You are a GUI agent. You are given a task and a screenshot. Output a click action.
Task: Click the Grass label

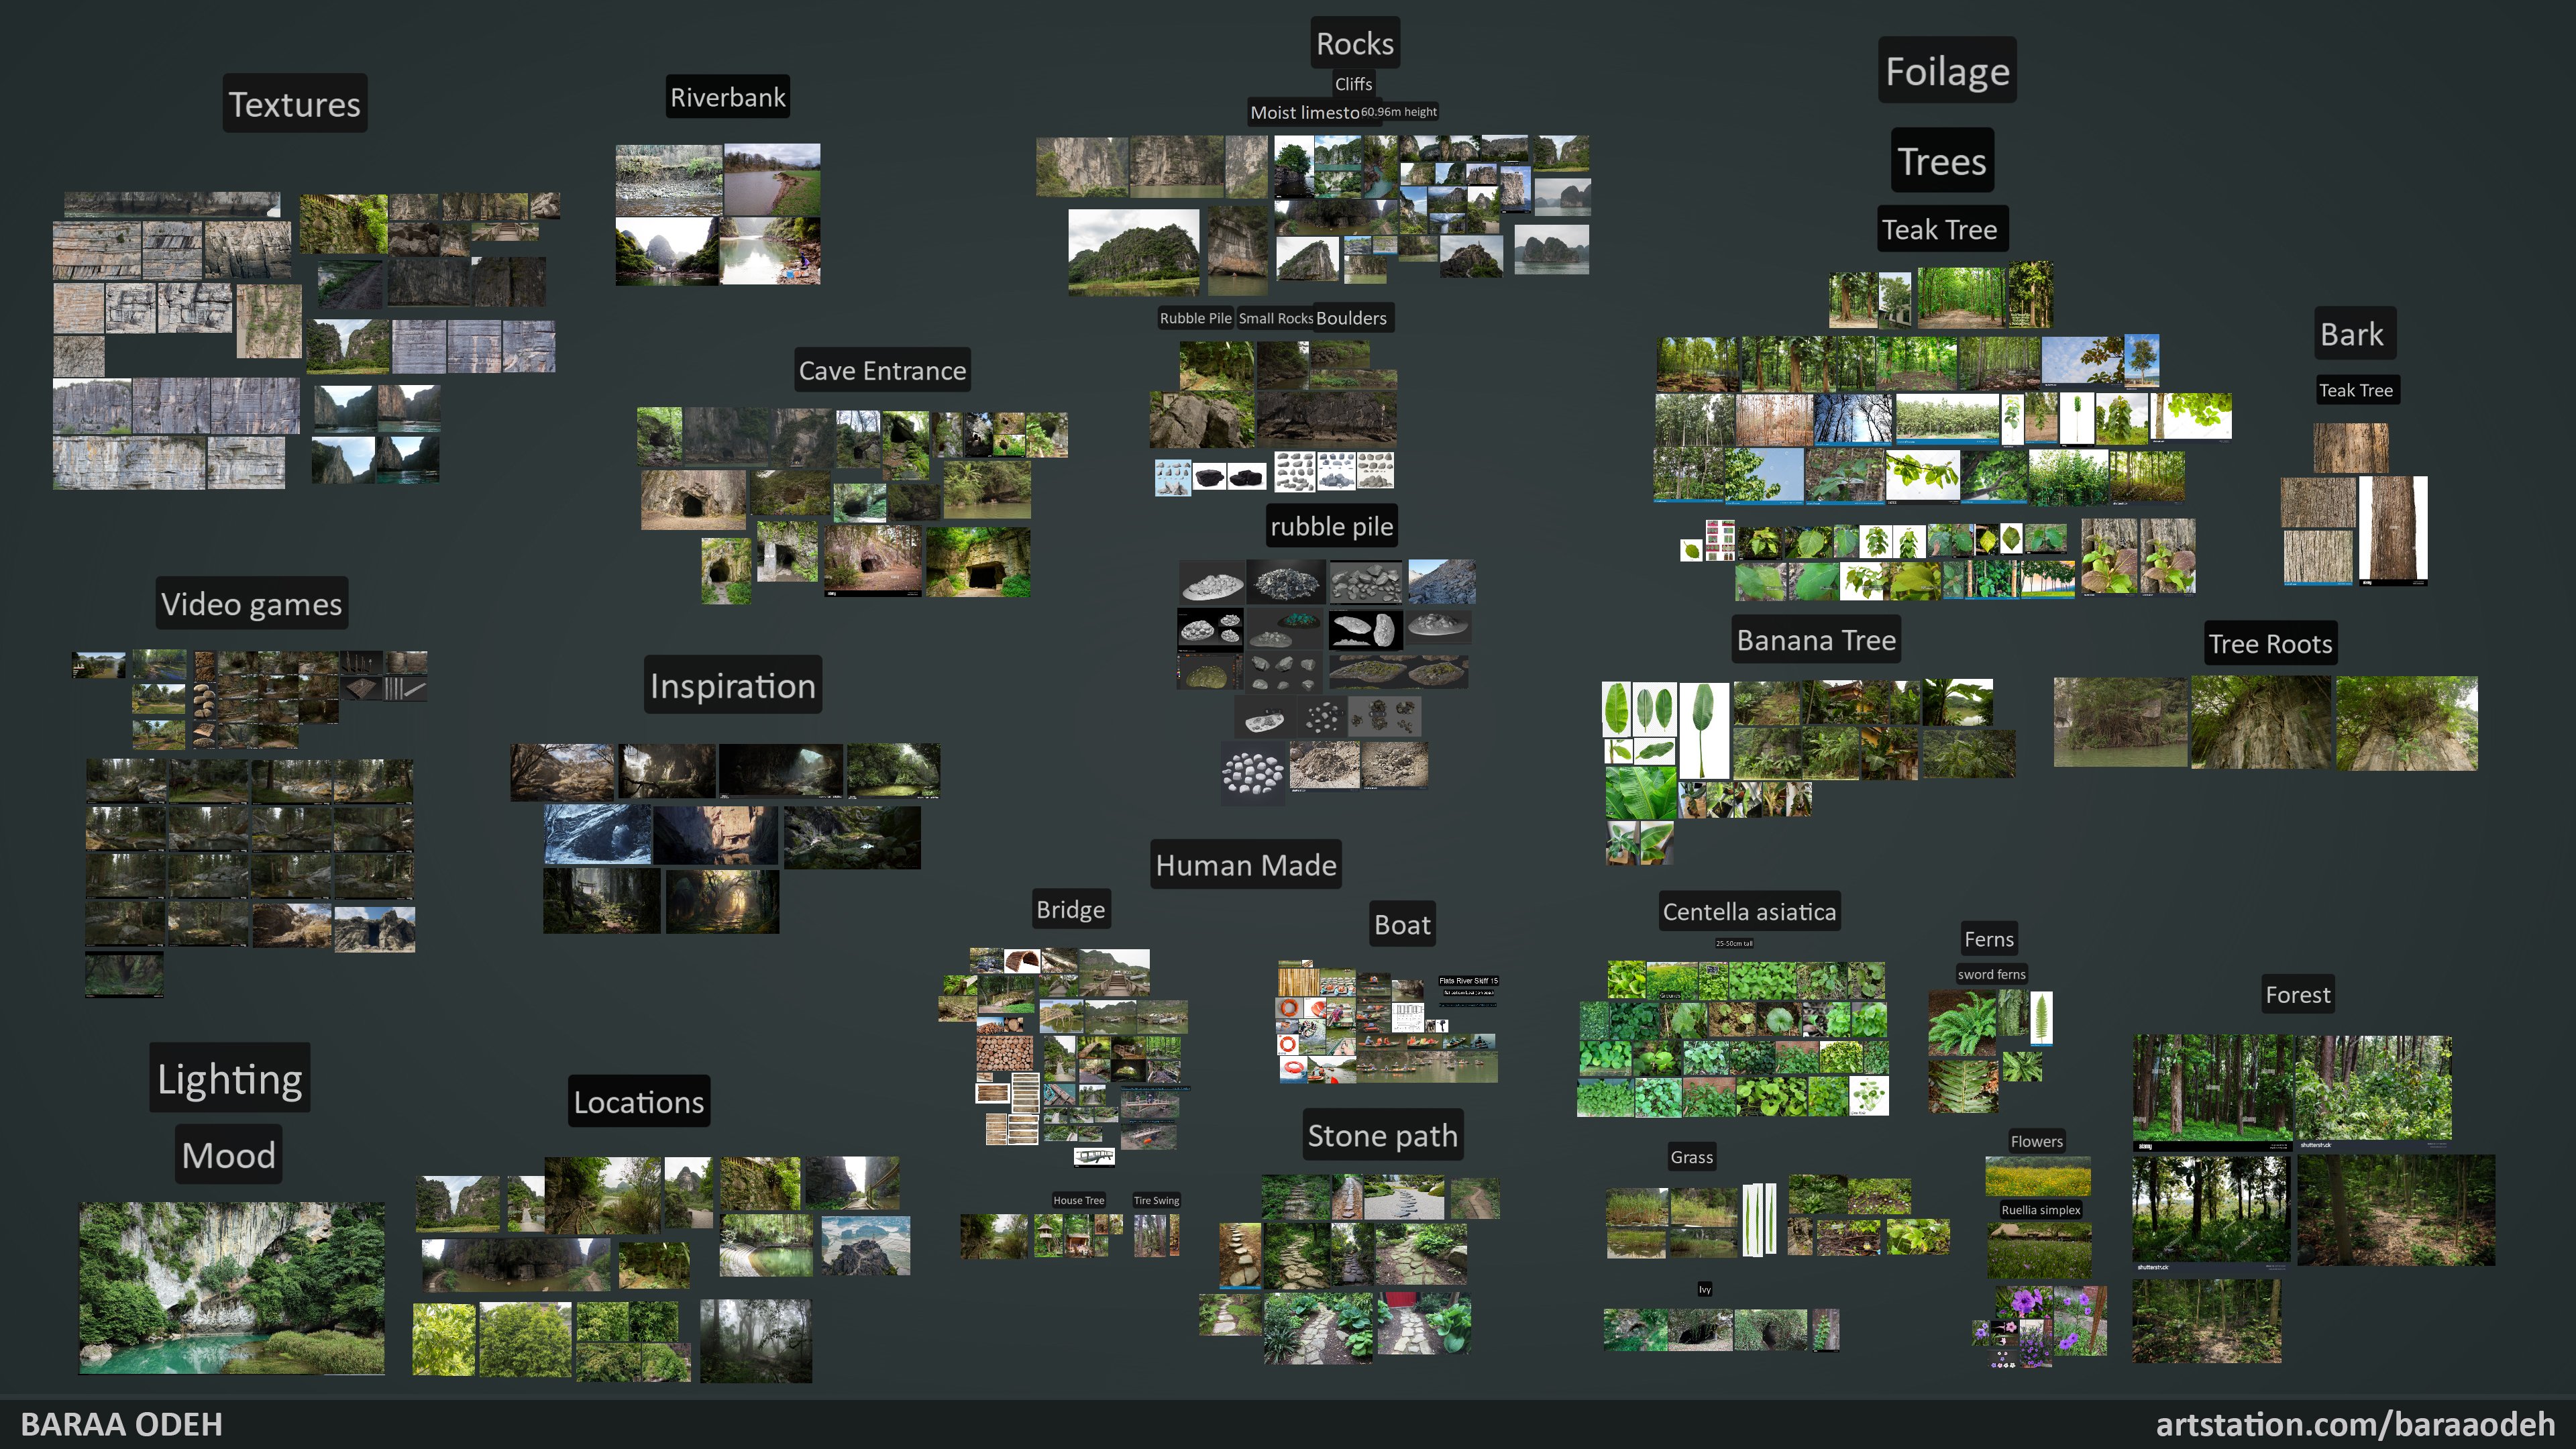[x=1692, y=1156]
